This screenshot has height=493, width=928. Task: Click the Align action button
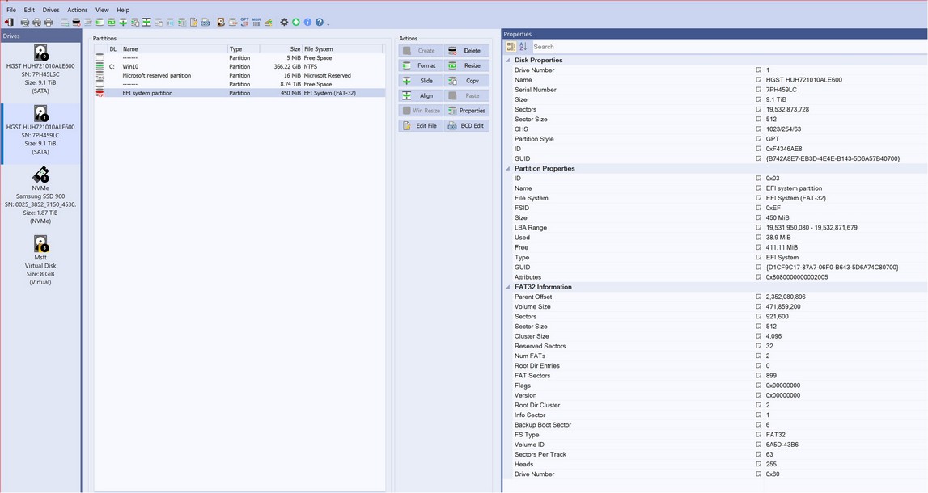click(x=421, y=95)
